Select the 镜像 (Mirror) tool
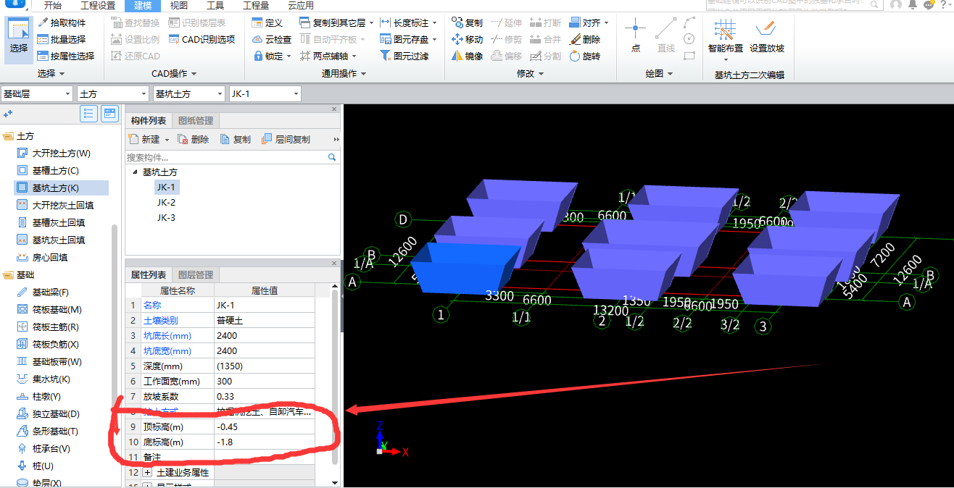 [467, 56]
